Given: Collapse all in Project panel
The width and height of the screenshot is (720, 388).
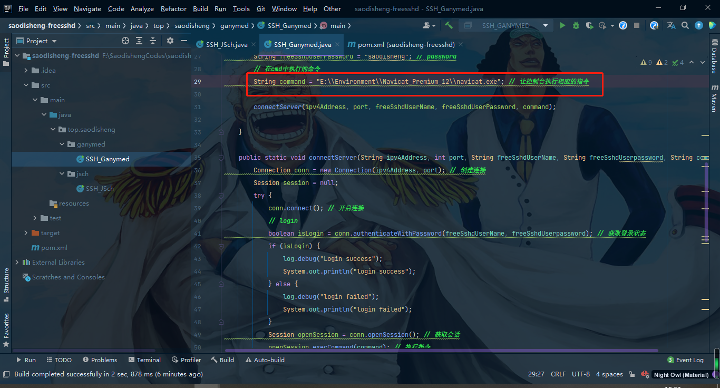Looking at the screenshot, I should [x=153, y=41].
